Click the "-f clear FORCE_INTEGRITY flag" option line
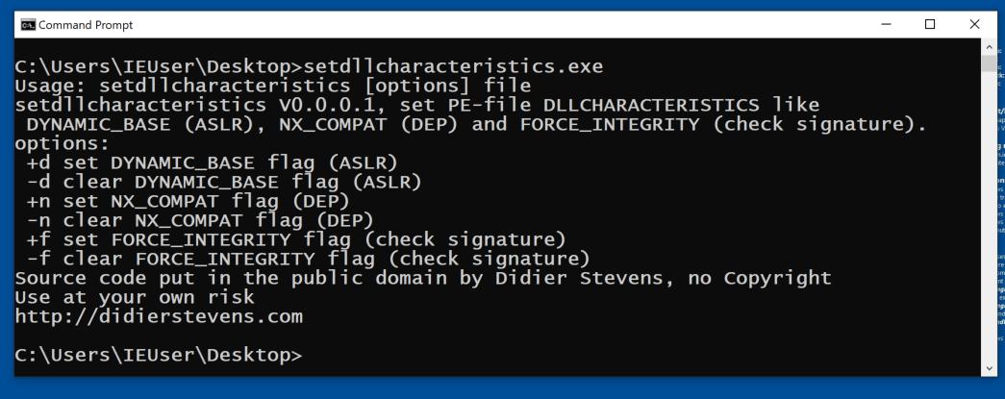Viewport: 1005px width, 399px height. tap(308, 259)
